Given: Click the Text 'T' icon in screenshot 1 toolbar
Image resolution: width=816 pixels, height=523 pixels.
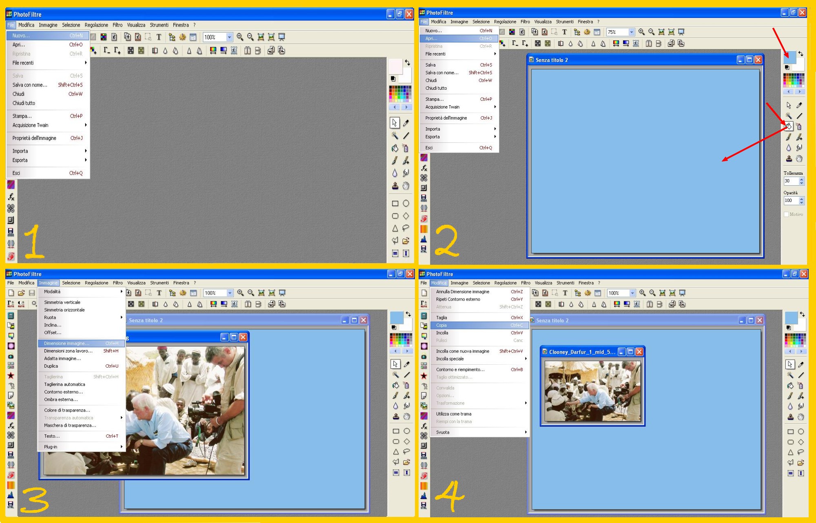Looking at the screenshot, I should [x=159, y=37].
